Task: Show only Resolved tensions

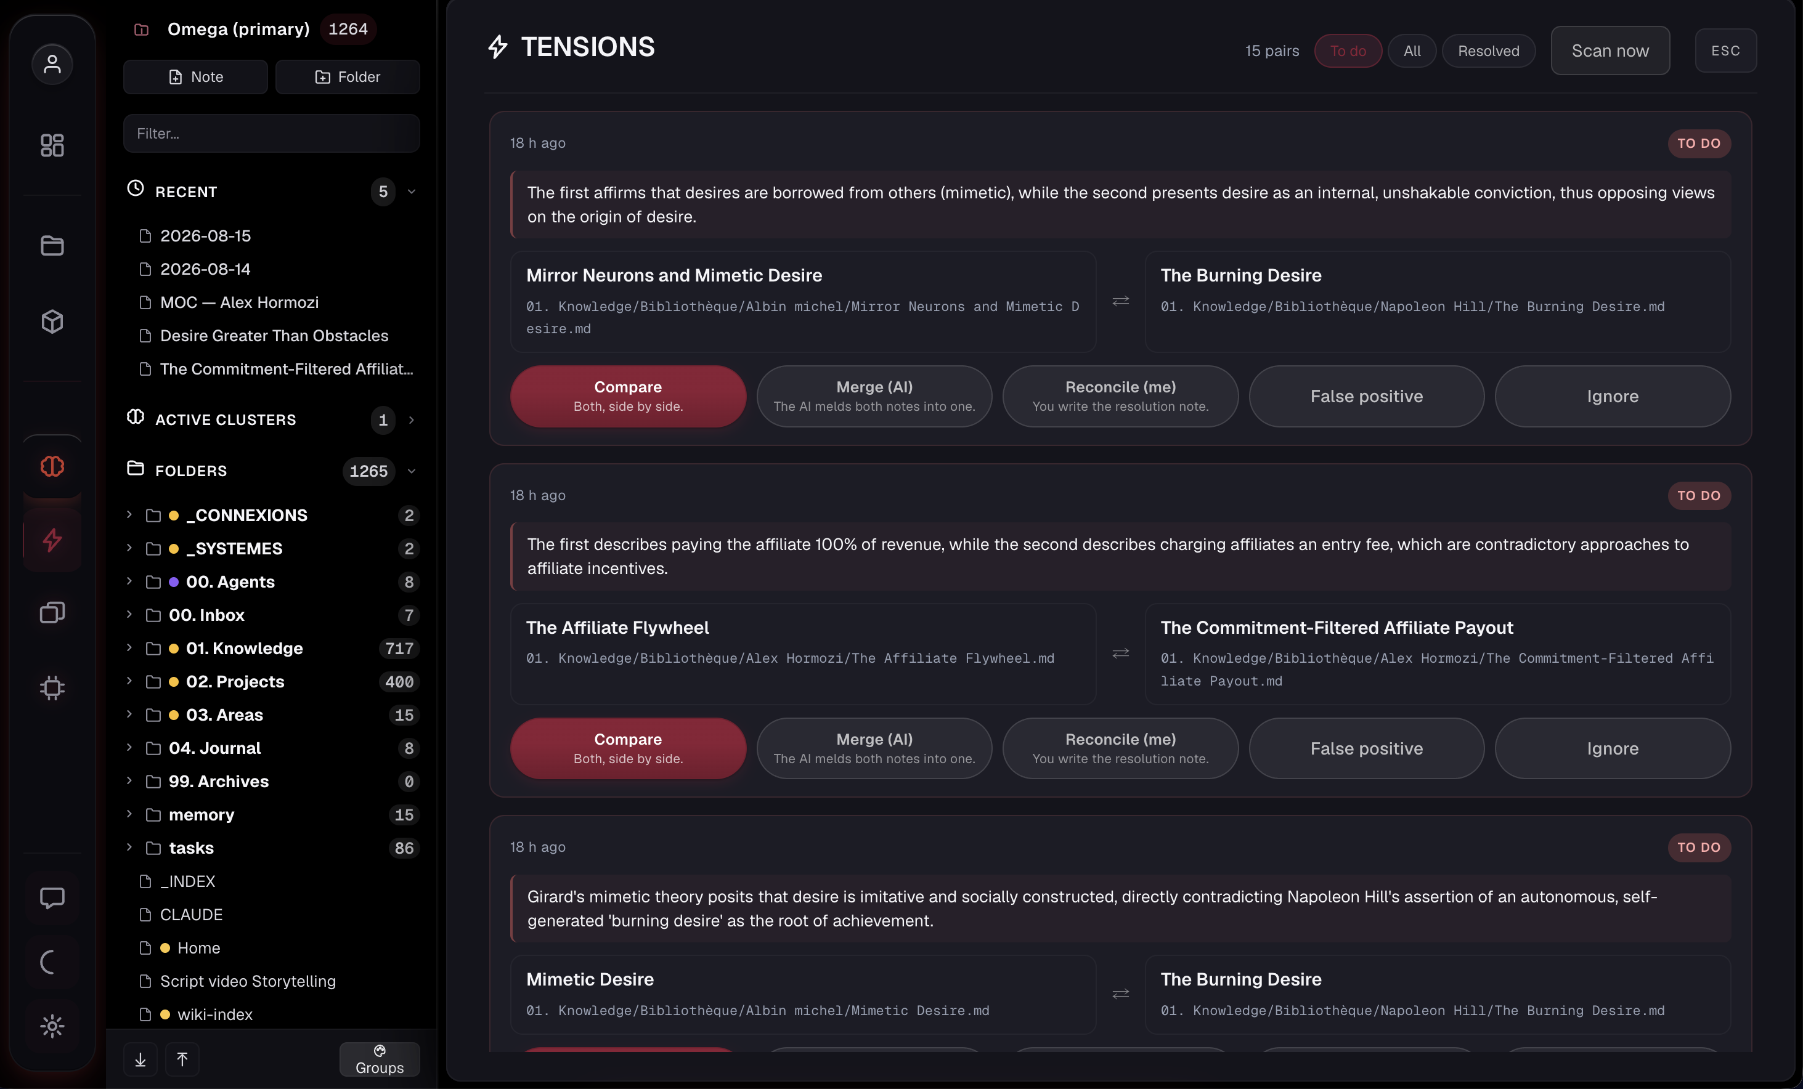Action: point(1488,51)
